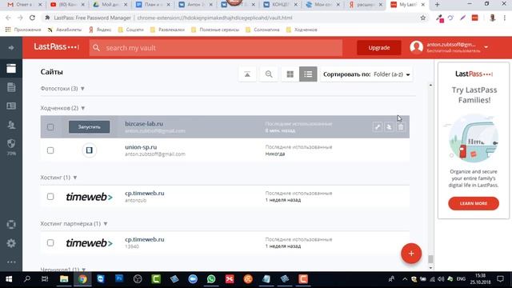Click the red add item plus button

[x=411, y=254]
